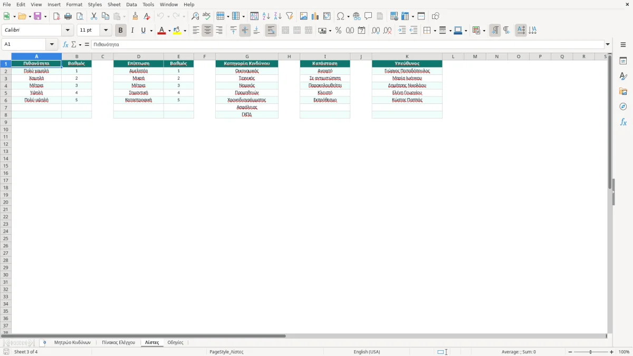Switch to the Οδηγίες sheet tab
The height and width of the screenshot is (356, 633).
point(175,343)
